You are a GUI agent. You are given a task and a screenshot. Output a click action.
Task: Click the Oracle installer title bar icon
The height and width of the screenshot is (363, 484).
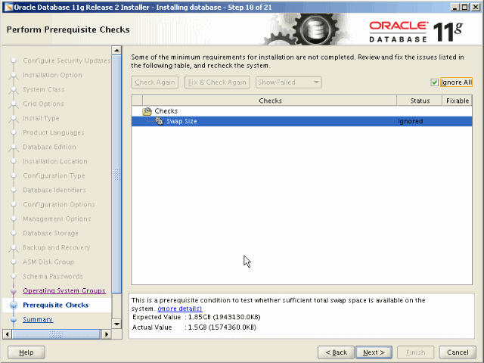pyautogui.click(x=8, y=7)
